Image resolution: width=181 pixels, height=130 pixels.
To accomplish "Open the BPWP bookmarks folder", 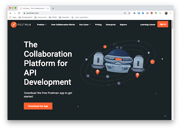I will [53, 17].
